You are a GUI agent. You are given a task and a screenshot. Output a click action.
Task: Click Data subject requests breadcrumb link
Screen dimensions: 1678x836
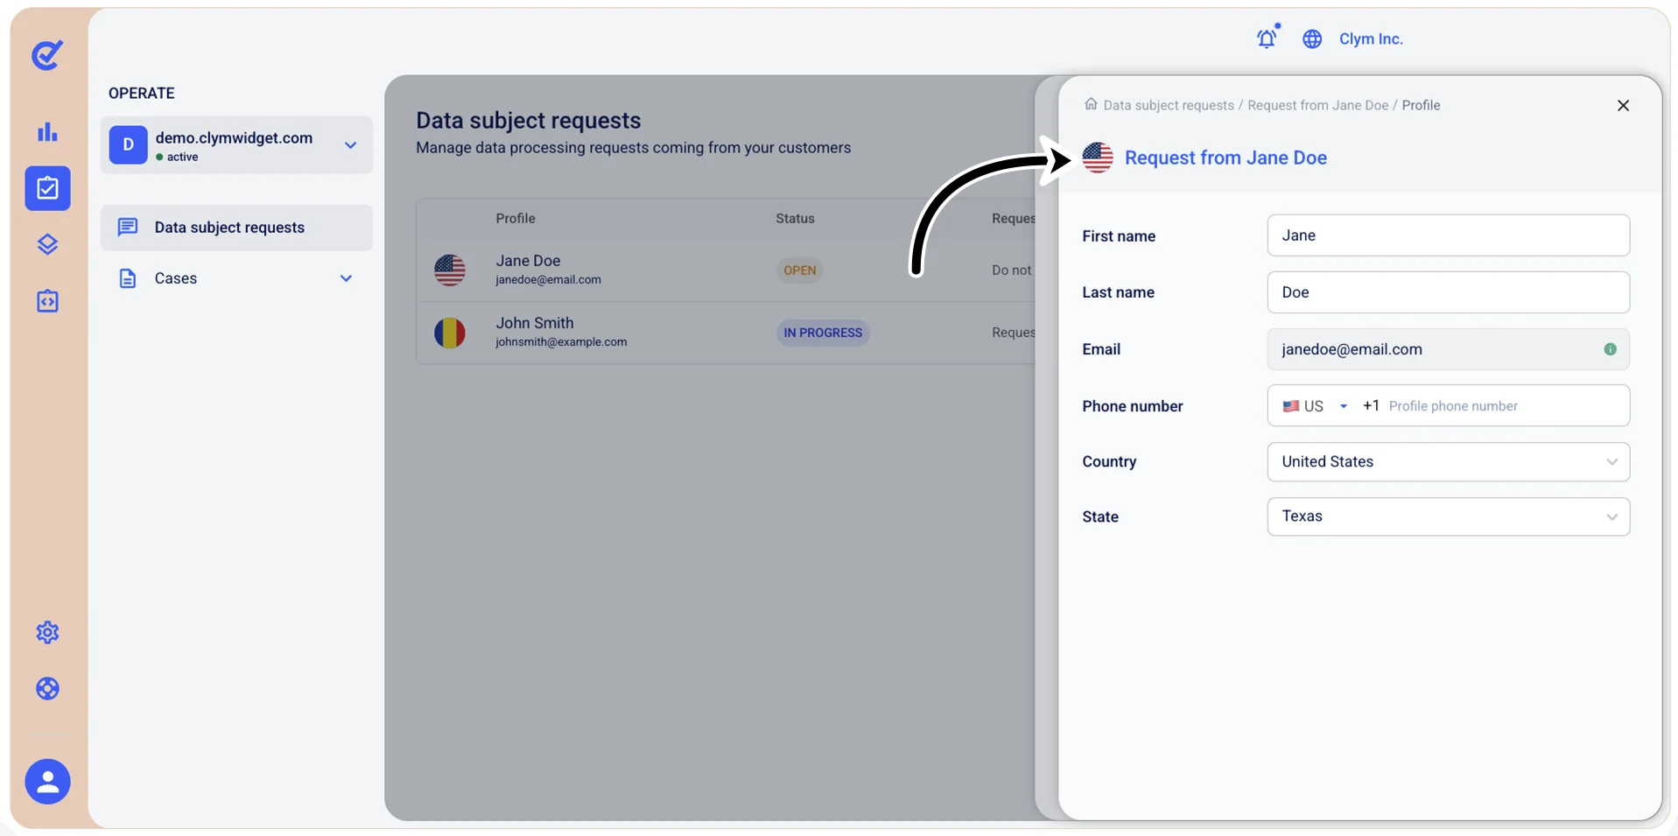coord(1169,105)
